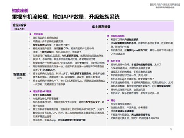The width and height of the screenshot is (184, 138).
Task: Click the line '做好真正的车机系统稳定'
Action: 46,38
